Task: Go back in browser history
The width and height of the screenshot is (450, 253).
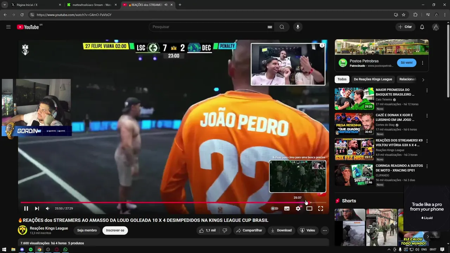Action: coord(5,15)
